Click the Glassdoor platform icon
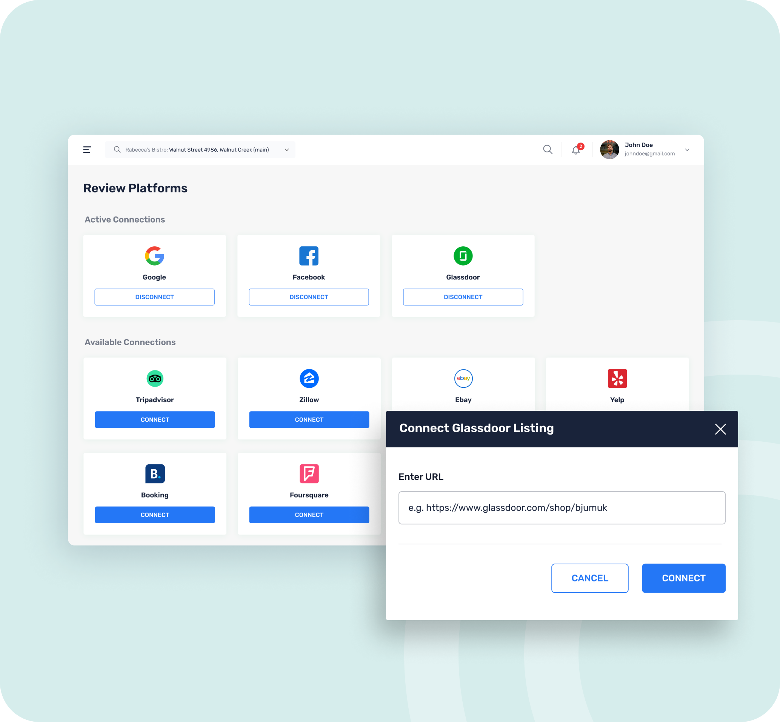Screen dimensions: 780x722 [463, 256]
